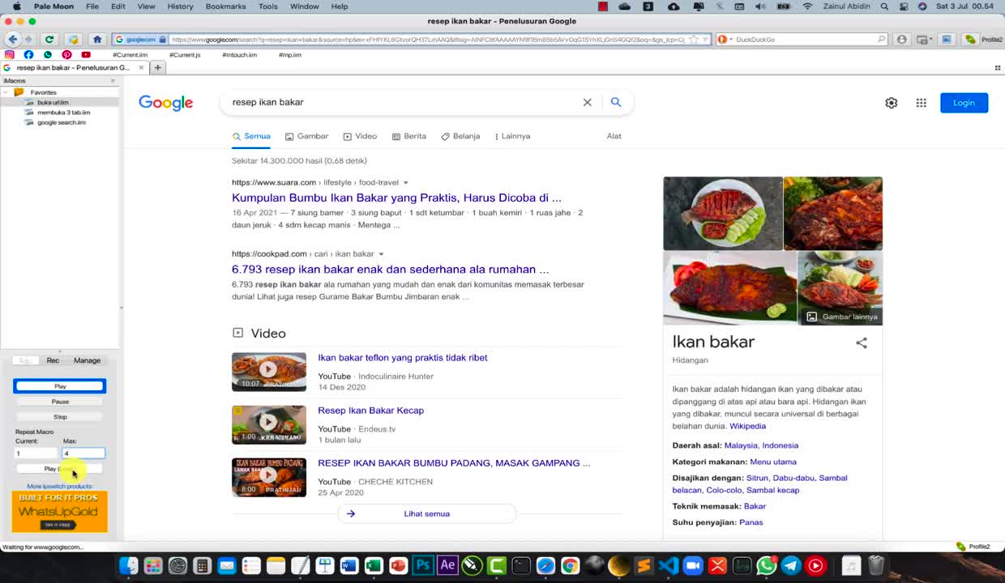This screenshot has width=1005, height=583.
Task: Click the Play (Loop) button
Action: click(60, 469)
